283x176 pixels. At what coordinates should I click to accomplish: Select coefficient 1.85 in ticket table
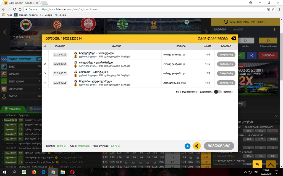click(208, 82)
